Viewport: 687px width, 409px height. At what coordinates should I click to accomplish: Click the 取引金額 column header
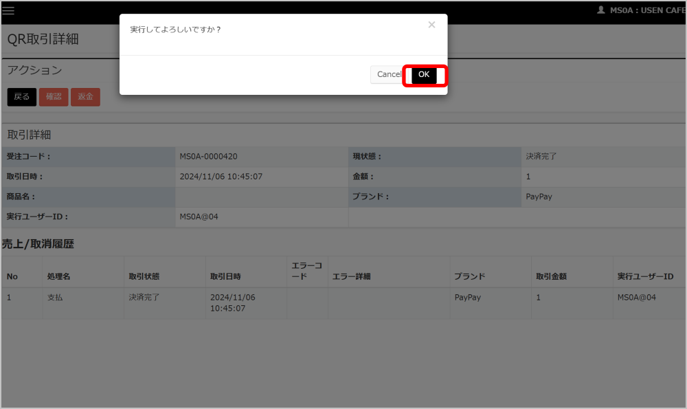coord(551,276)
